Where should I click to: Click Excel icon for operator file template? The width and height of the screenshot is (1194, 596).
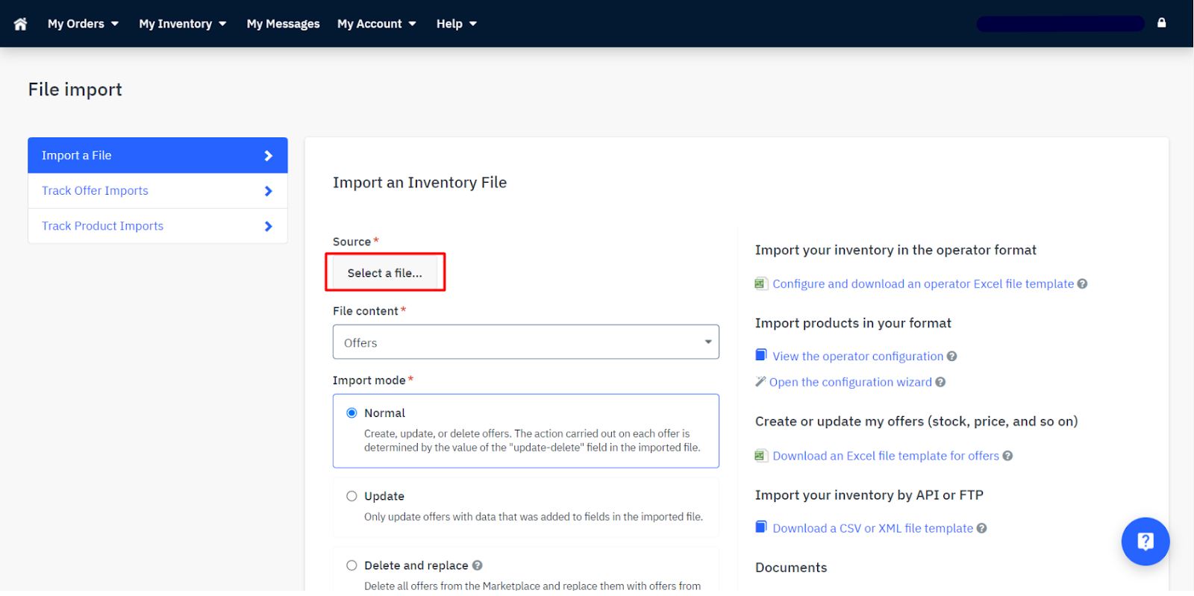point(761,283)
